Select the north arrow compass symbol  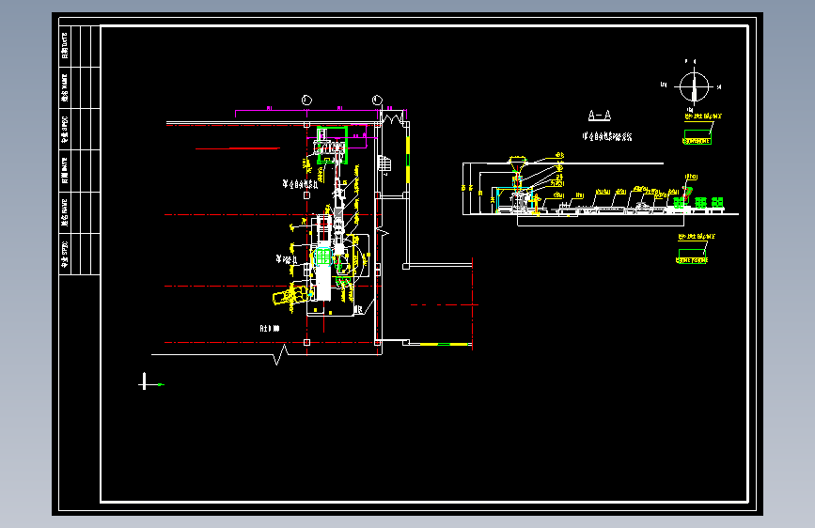coord(694,86)
